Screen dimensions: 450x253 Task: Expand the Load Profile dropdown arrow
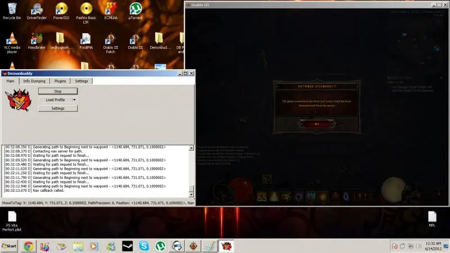(x=74, y=100)
